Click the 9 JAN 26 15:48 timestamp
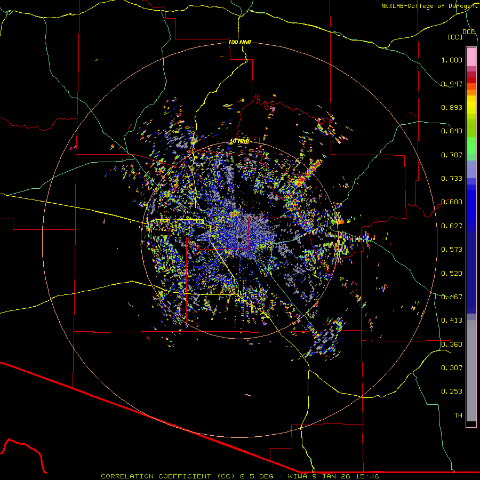480x480 pixels. coord(346,476)
